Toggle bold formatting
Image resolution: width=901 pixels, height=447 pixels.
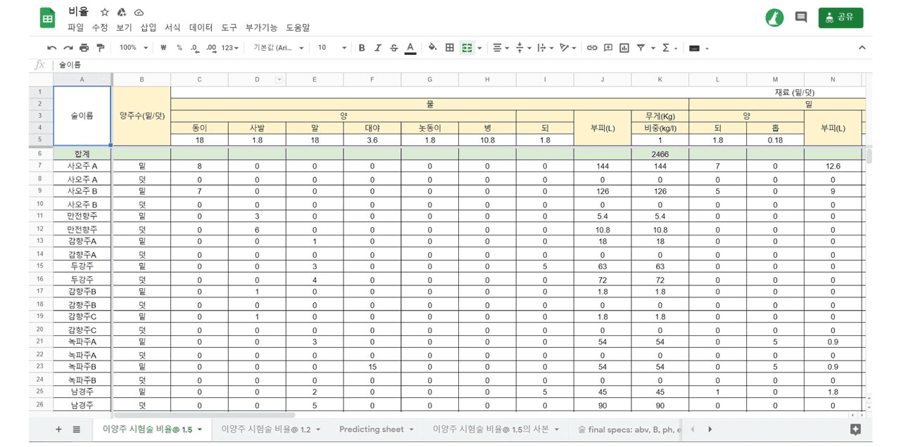362,48
